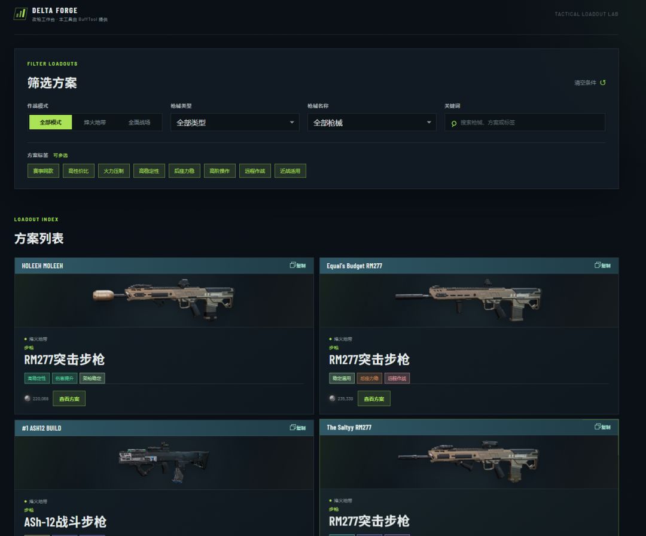
Task: Click 查看方案 on HOLEEH MOLEEH card
Action: tap(69, 398)
